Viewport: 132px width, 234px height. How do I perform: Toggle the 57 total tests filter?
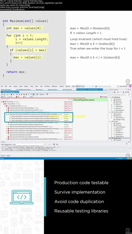click(4, 97)
